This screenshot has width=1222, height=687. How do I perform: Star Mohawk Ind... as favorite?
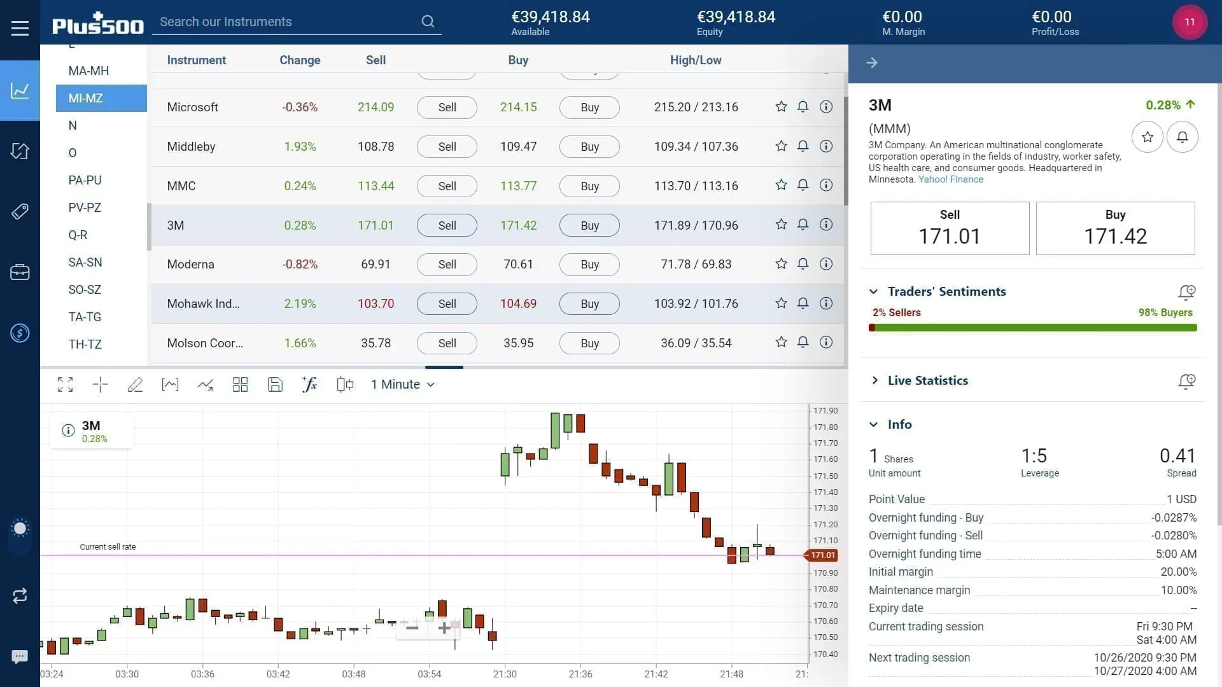click(x=781, y=303)
